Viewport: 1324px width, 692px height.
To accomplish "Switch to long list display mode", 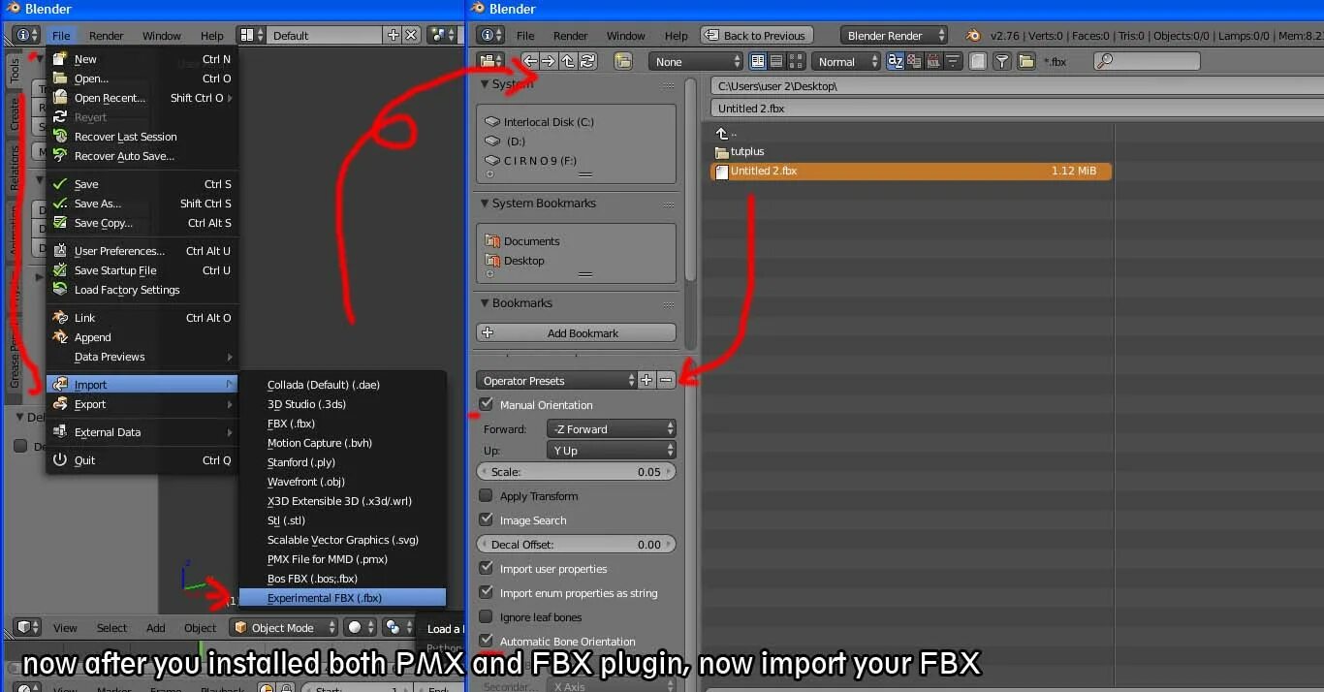I will click(x=777, y=61).
